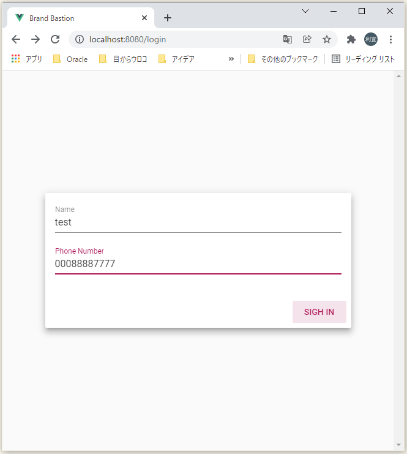407x454 pixels.
Task: Select the Brand Bastion tab
Action: tap(81, 18)
